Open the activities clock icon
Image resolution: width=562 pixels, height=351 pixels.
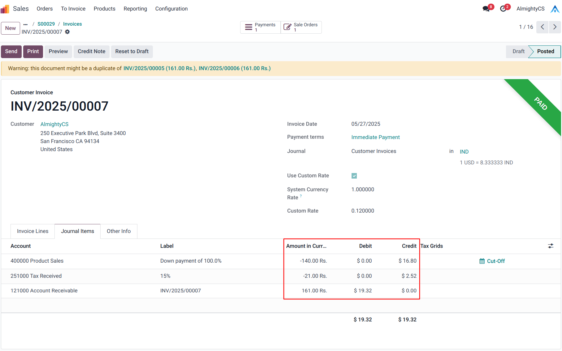pyautogui.click(x=503, y=9)
